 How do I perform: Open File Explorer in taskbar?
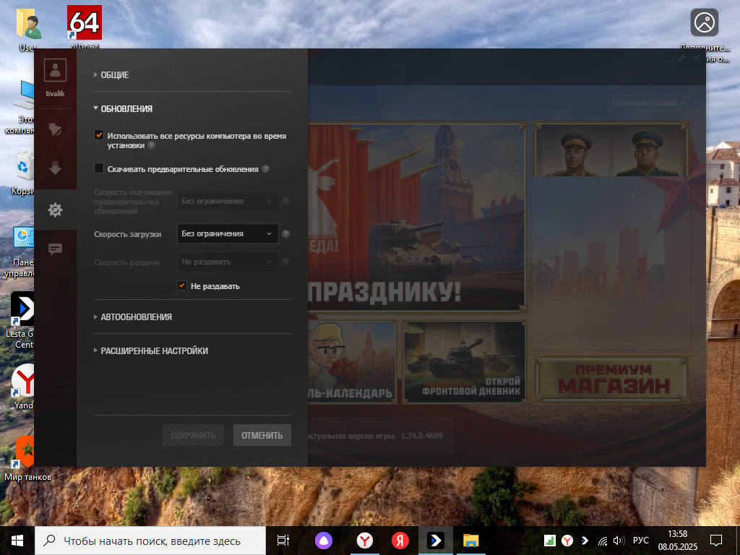coord(470,541)
